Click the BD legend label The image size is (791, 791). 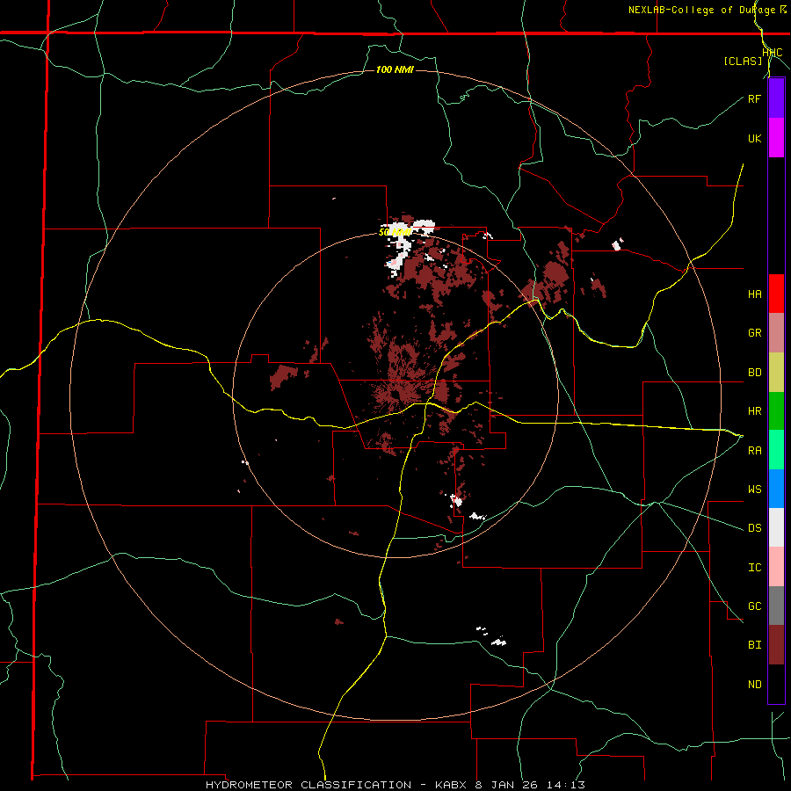[x=755, y=373]
